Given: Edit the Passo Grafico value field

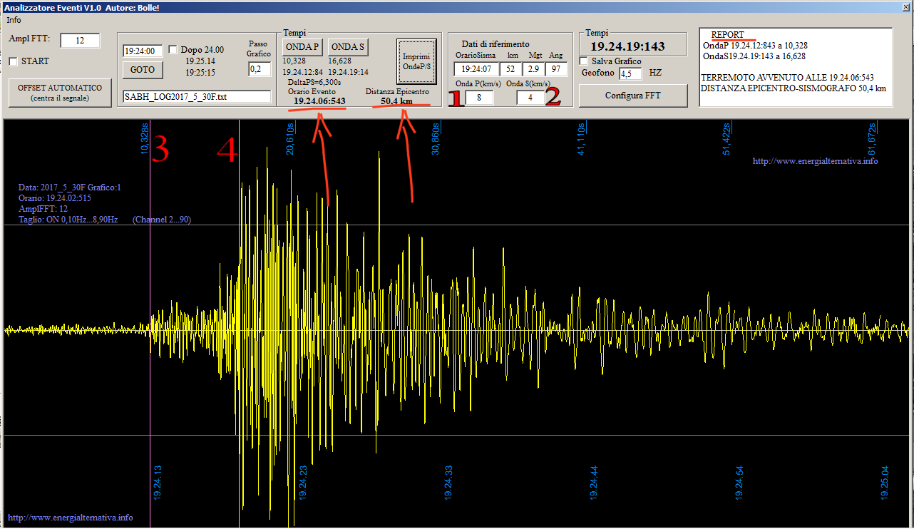Looking at the screenshot, I should [x=259, y=69].
